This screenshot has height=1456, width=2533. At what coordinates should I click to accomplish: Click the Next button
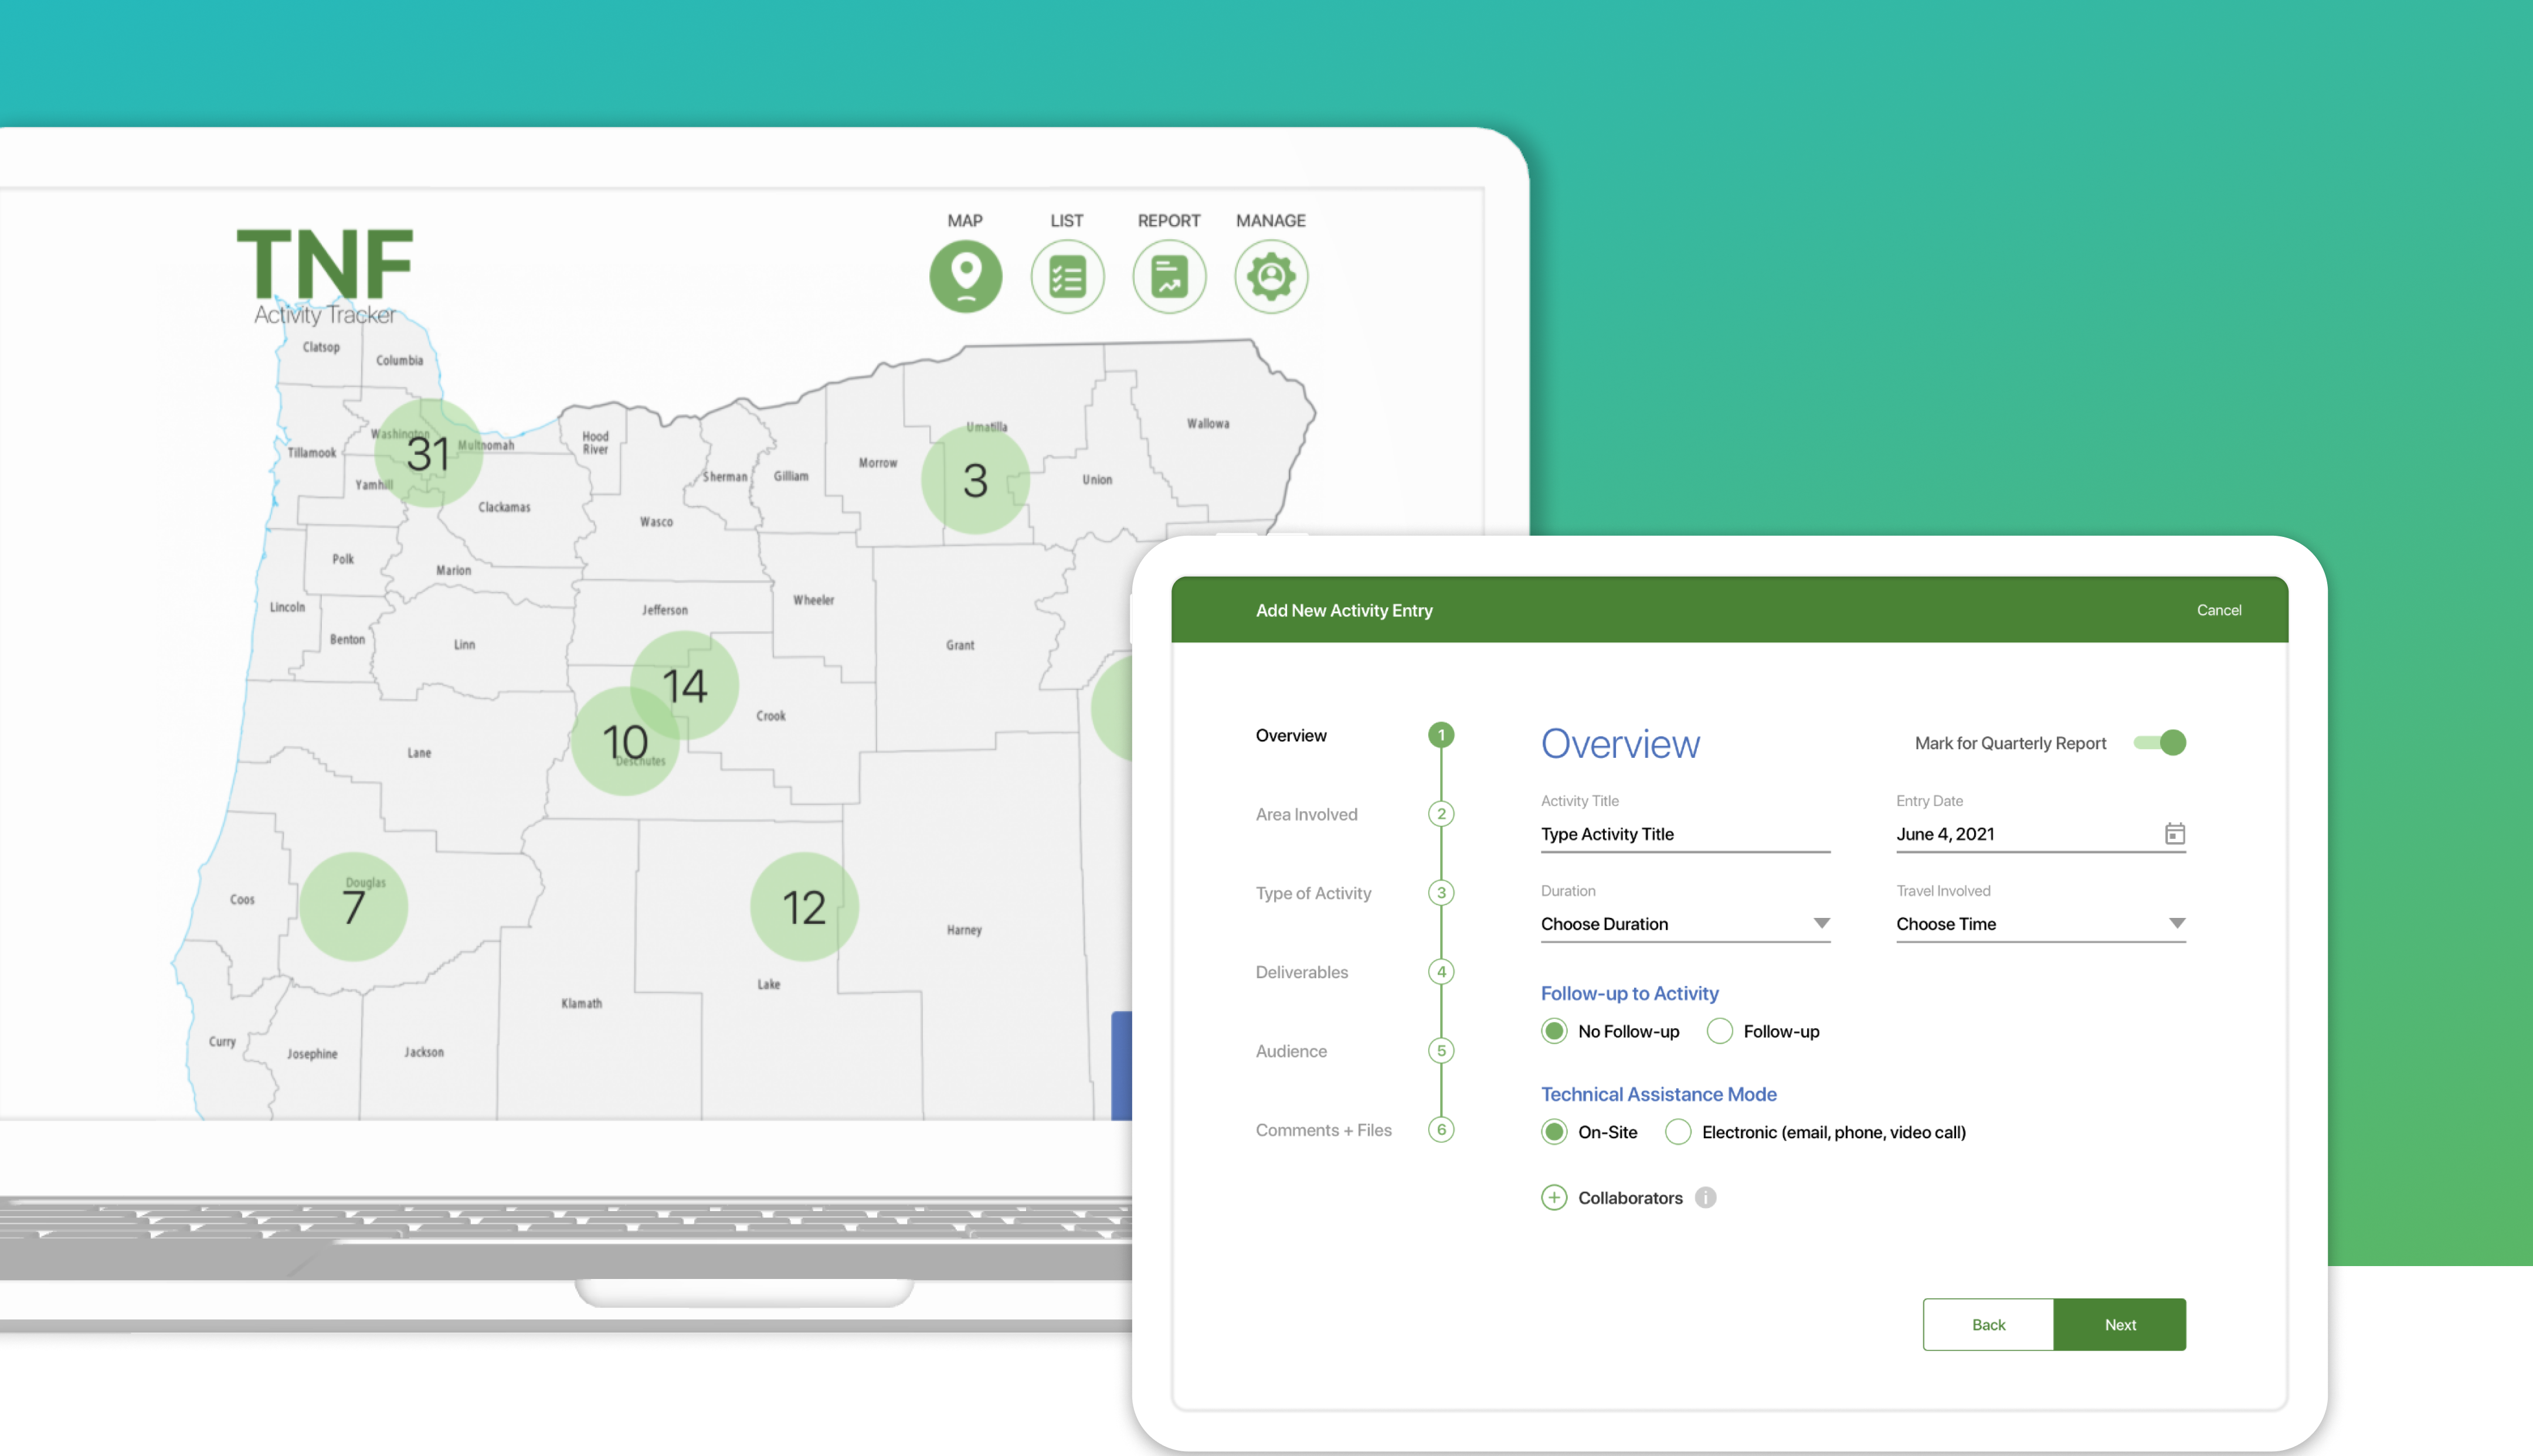[x=2120, y=1325]
